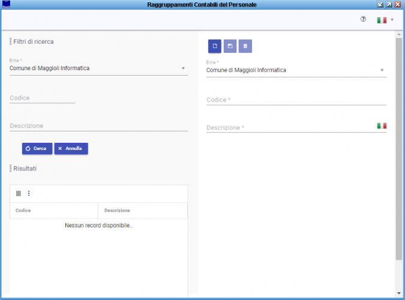Viewport: 405px width, 300px height.
Task: Sort by the Descrizione column header
Action: [143, 211]
